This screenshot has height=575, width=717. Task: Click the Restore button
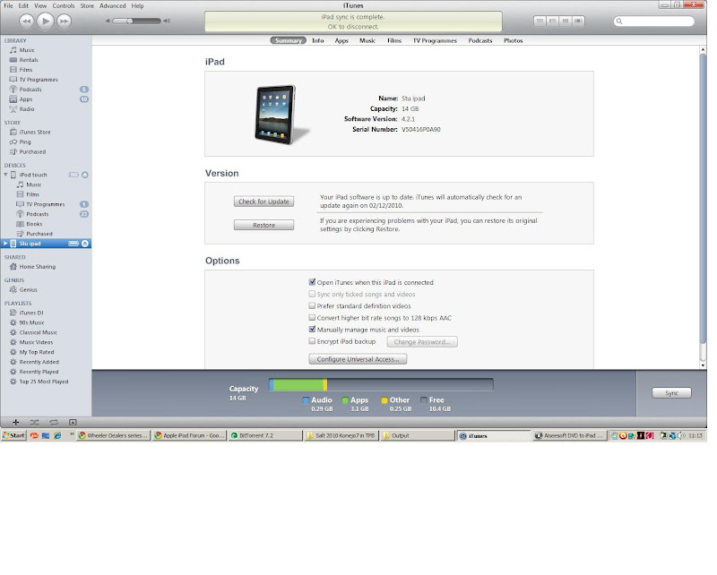[263, 225]
